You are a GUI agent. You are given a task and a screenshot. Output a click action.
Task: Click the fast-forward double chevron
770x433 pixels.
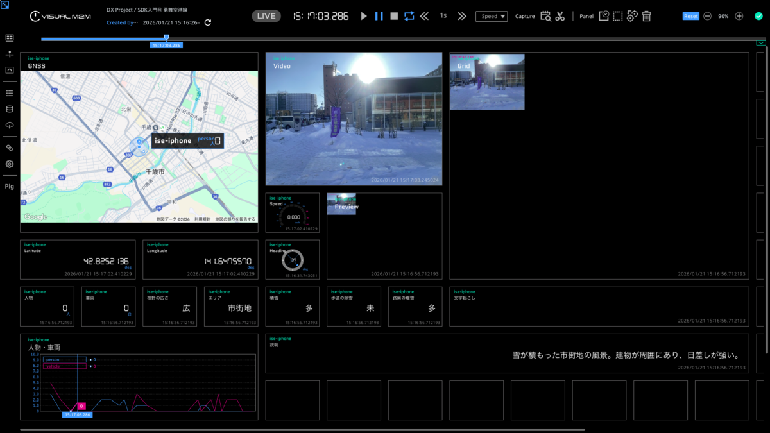click(462, 16)
